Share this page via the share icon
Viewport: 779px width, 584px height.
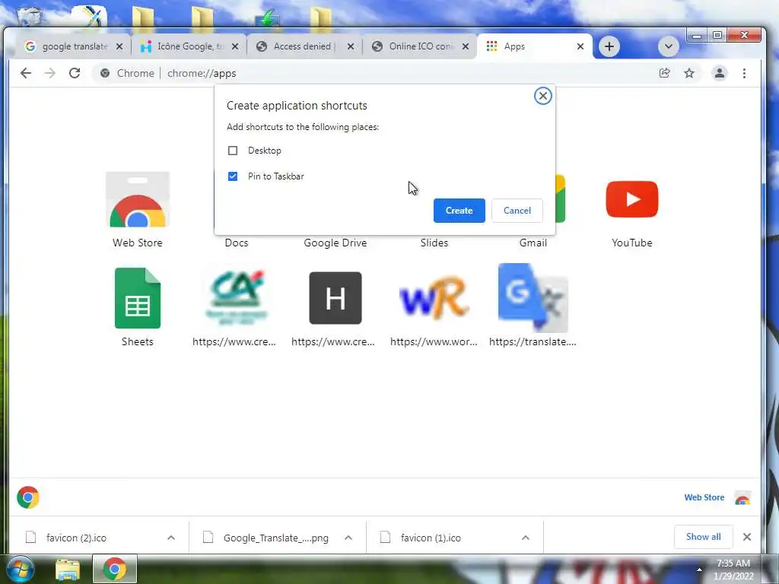(x=665, y=74)
